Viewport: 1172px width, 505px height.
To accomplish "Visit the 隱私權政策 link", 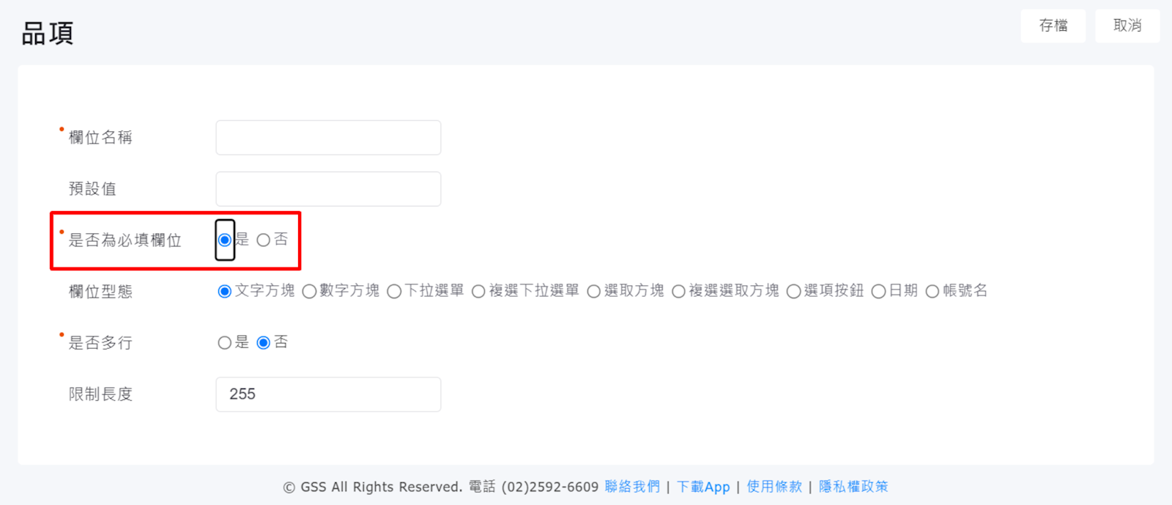I will pyautogui.click(x=853, y=487).
